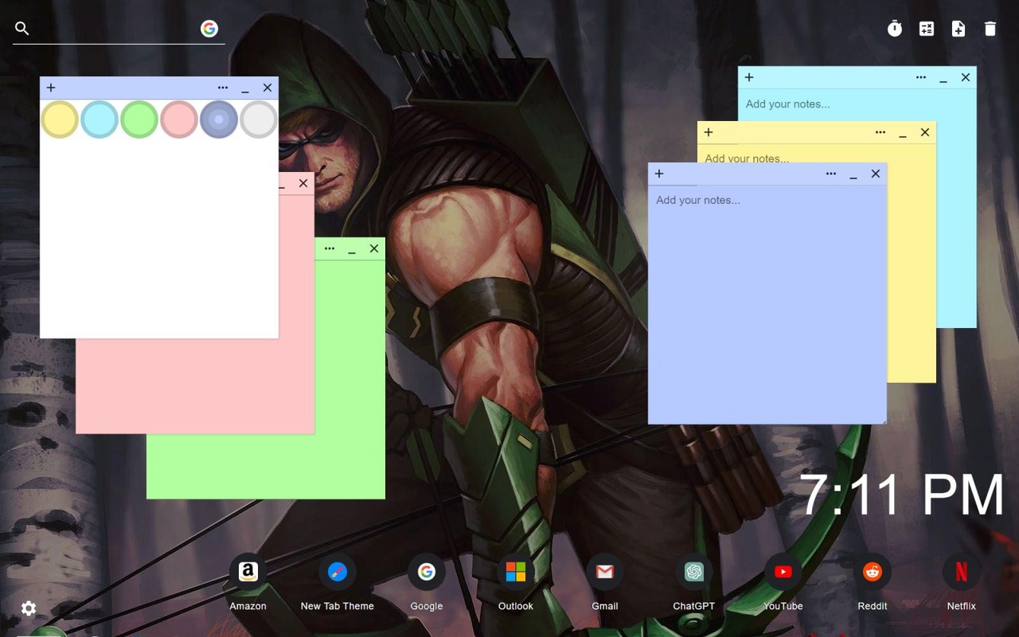Screen dimensions: 1019x637
Task: Open the three-dot menu on the right-side periwinkle note
Action: tap(831, 174)
